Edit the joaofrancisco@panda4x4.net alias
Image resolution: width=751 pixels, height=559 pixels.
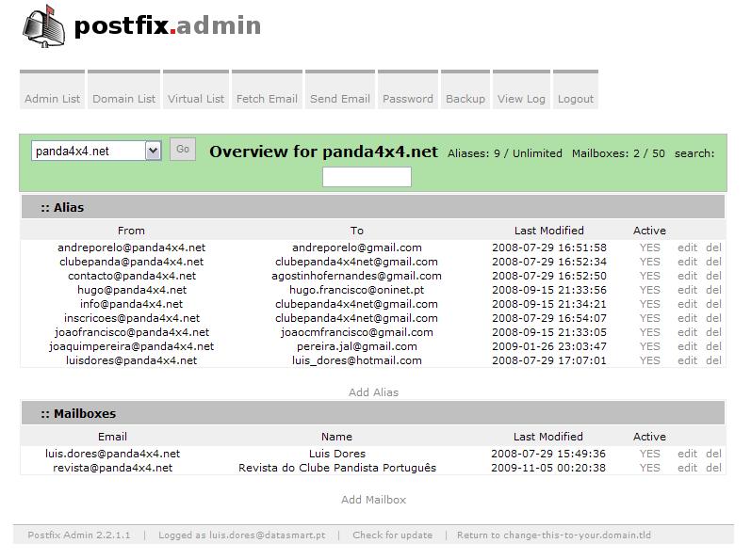(687, 332)
